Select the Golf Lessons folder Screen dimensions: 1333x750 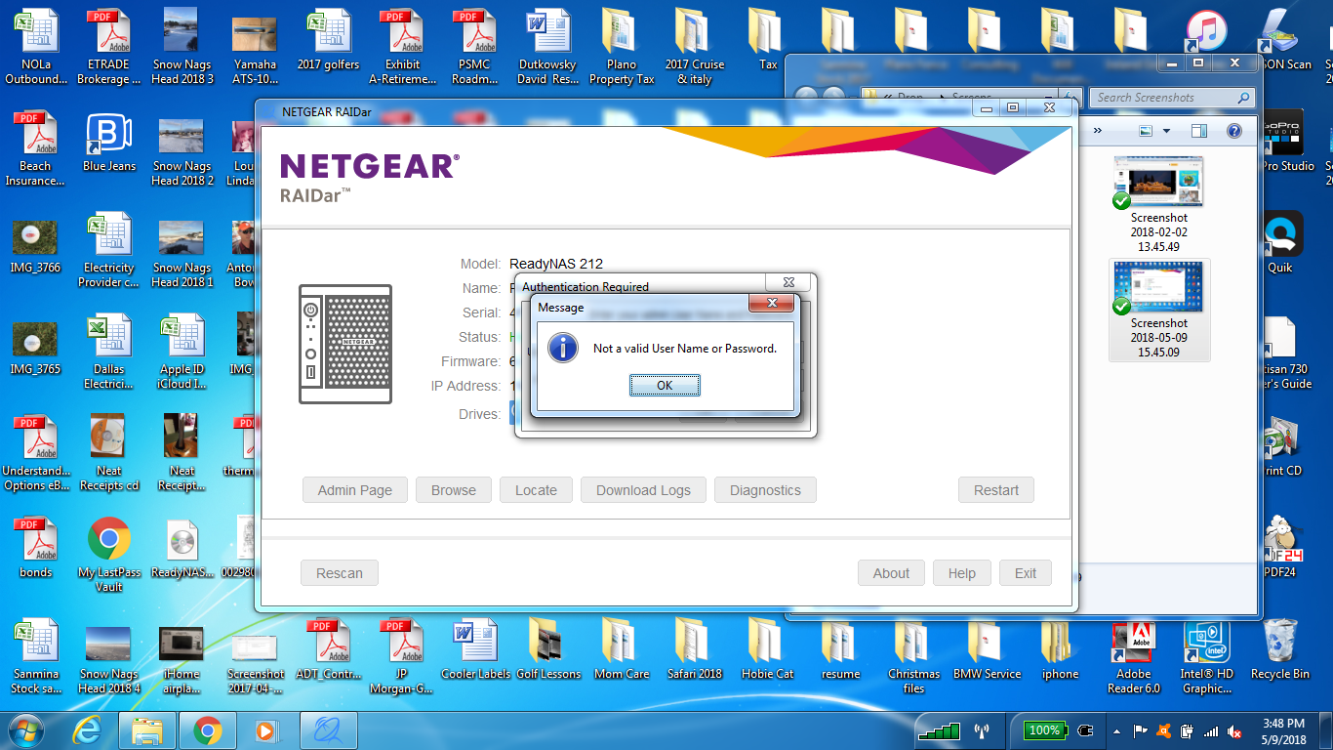547,648
